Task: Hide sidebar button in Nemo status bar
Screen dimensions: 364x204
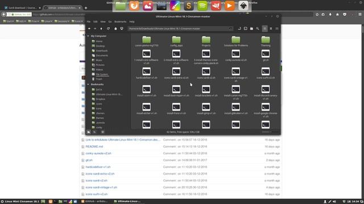Action: click(x=102, y=132)
